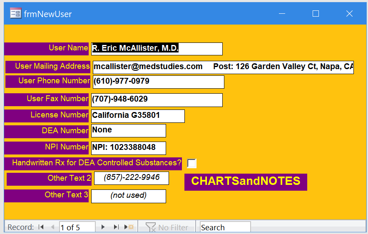Image resolution: width=368 pixels, height=234 pixels.
Task: Click the User Name field
Action: (157, 49)
